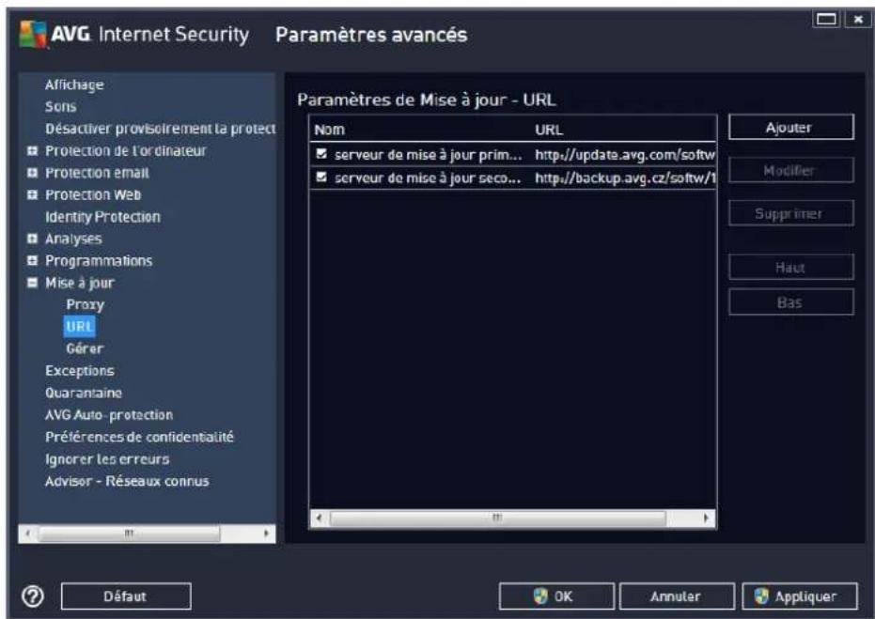Click tree panel scrollbar right arrow
Viewport: 875px width, 619px height.
[266, 534]
